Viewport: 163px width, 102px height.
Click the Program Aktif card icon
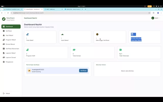tap(28, 50)
